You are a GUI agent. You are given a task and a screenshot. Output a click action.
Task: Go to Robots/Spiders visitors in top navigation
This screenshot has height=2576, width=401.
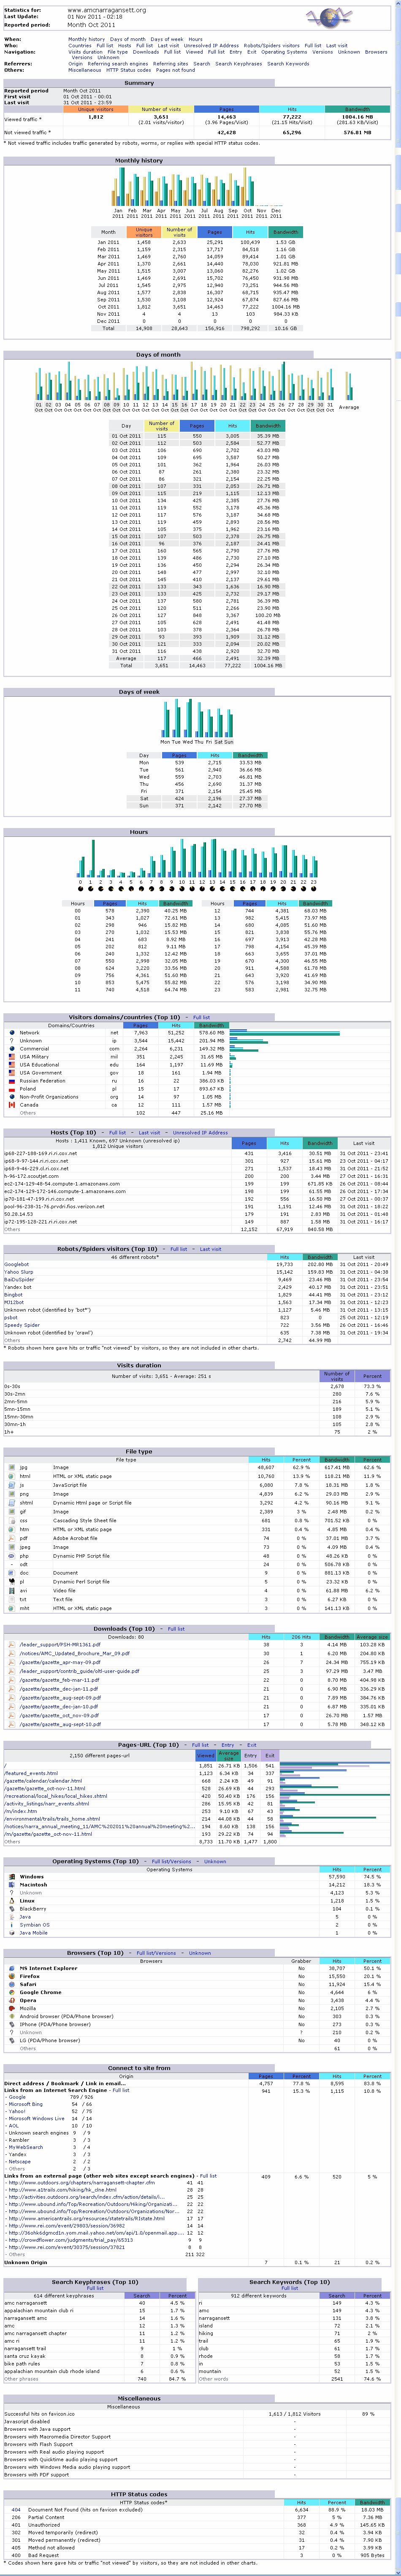[271, 45]
